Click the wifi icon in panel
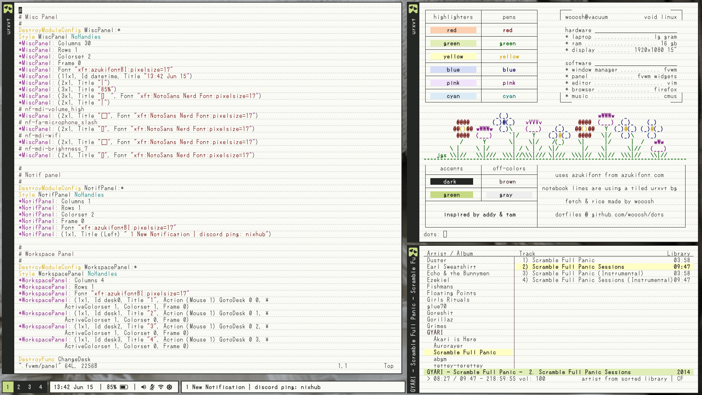Viewport: 702px width, 395px height. pyautogui.click(x=161, y=387)
